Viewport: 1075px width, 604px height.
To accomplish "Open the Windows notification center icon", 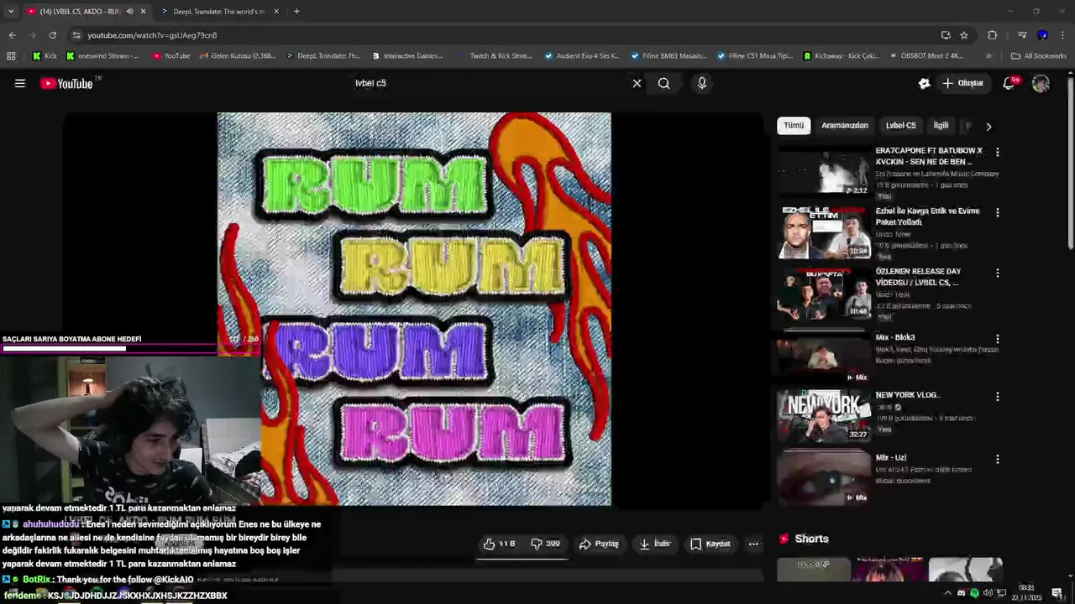I will [x=1057, y=593].
